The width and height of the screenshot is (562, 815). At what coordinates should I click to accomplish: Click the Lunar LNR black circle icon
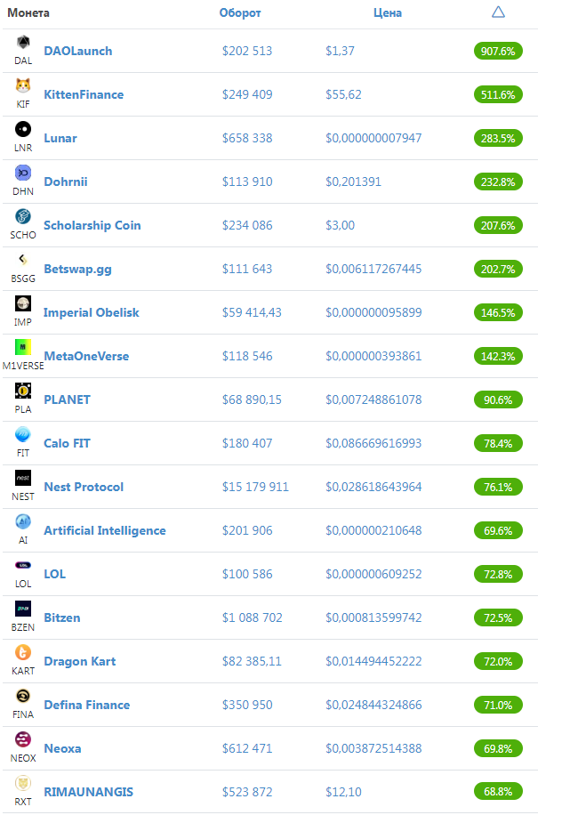(x=23, y=129)
